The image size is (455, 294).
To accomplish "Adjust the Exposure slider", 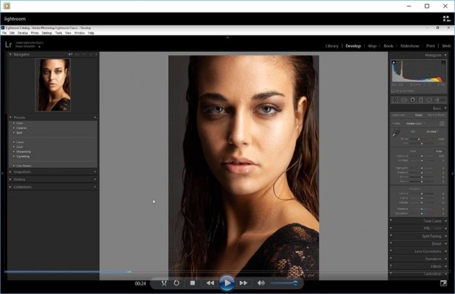I will coord(421,156).
